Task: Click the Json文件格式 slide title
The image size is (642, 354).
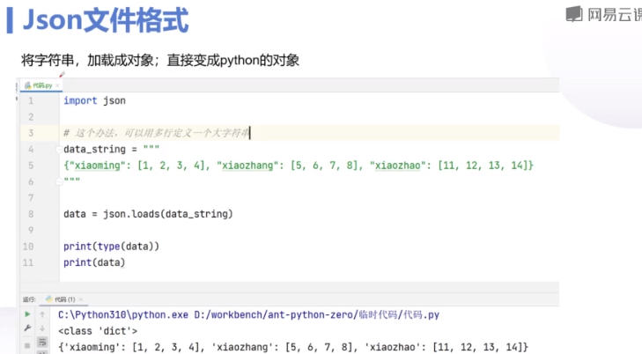Action: (x=106, y=20)
